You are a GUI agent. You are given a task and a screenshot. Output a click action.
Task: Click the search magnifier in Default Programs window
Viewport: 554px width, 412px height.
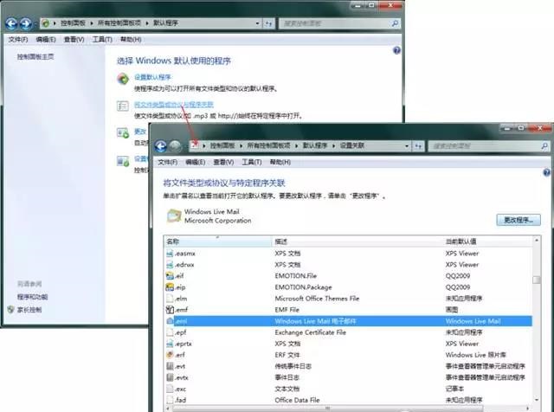(x=395, y=23)
